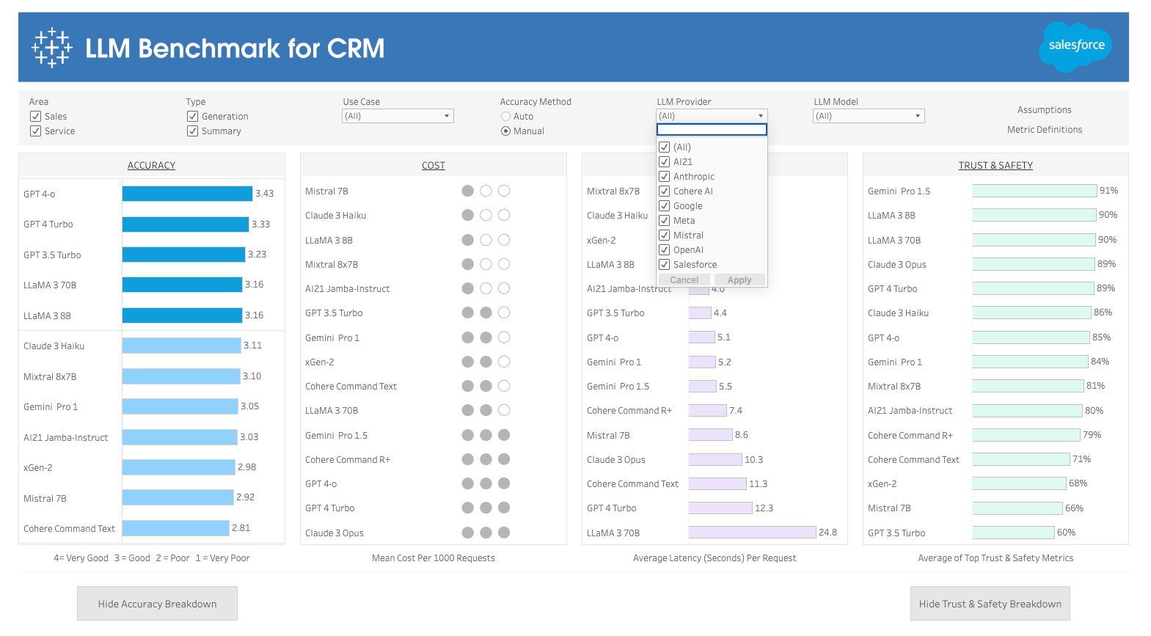This screenshot has width=1151, height=636.
Task: Uncheck Mistral in the provider list
Action: [664, 235]
